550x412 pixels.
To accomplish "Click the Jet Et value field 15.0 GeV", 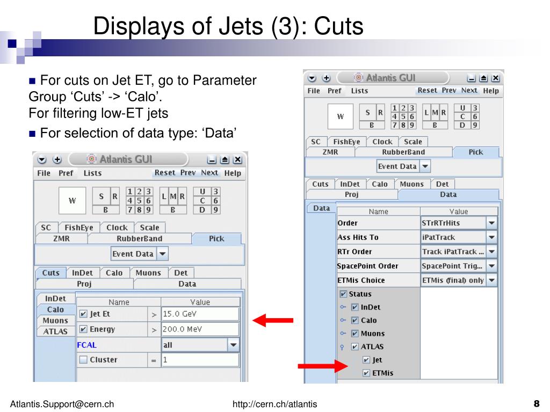I will click(200, 314).
